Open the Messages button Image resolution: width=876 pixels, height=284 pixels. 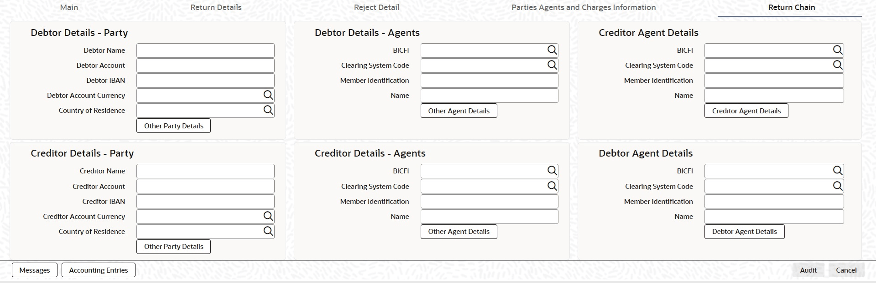click(35, 270)
